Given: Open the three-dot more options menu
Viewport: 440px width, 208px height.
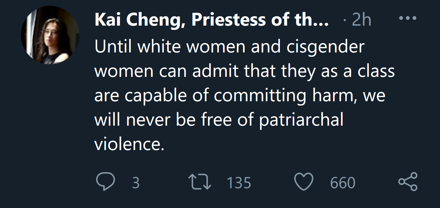Looking at the screenshot, I should (408, 18).
